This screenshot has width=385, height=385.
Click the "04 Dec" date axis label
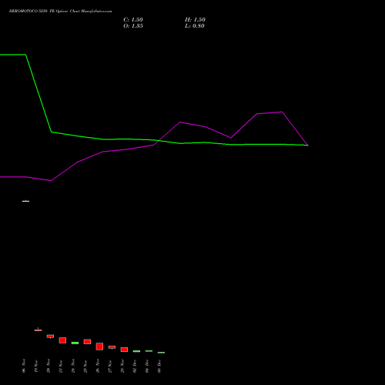147,366
